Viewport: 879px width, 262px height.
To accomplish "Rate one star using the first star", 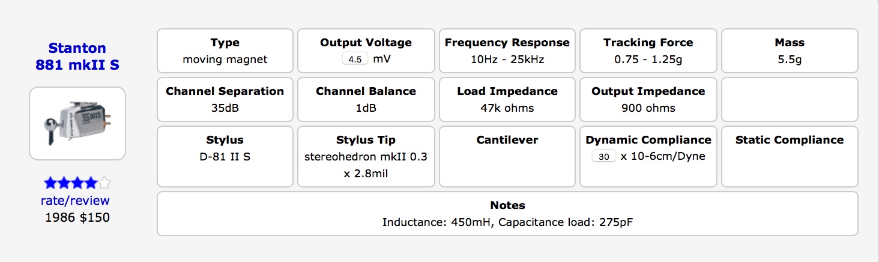I will tap(50, 183).
